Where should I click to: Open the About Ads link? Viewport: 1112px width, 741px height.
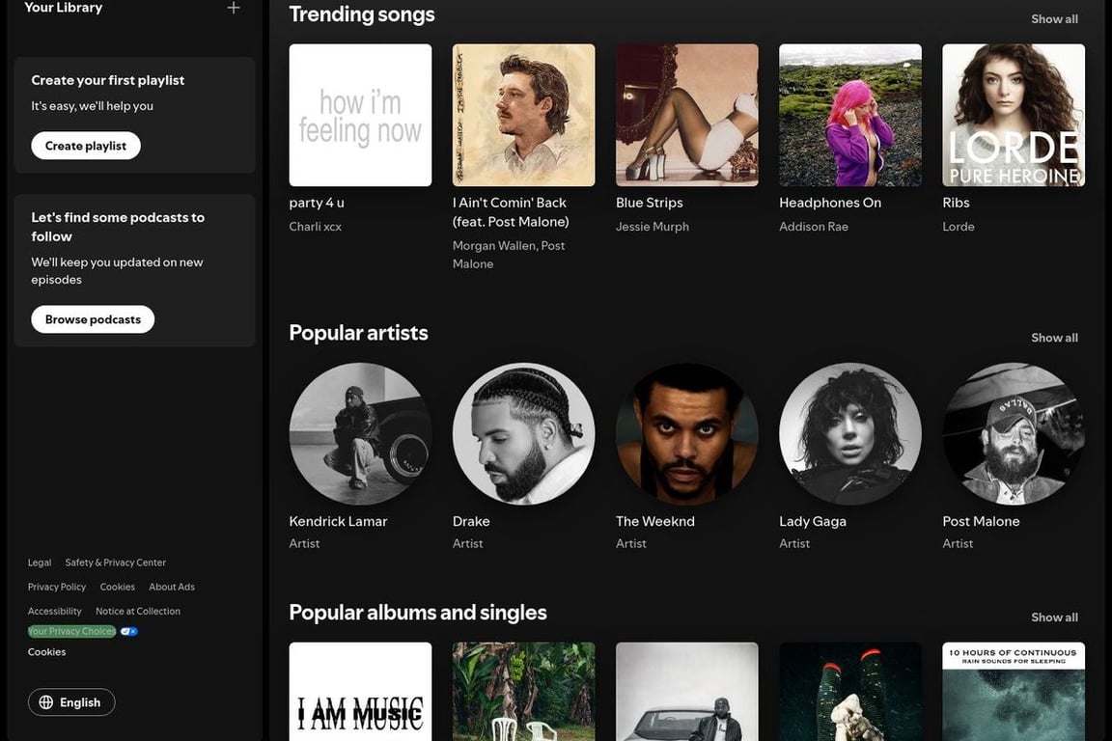pyautogui.click(x=172, y=587)
